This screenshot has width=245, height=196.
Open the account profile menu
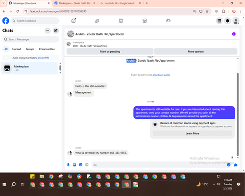point(236,21)
